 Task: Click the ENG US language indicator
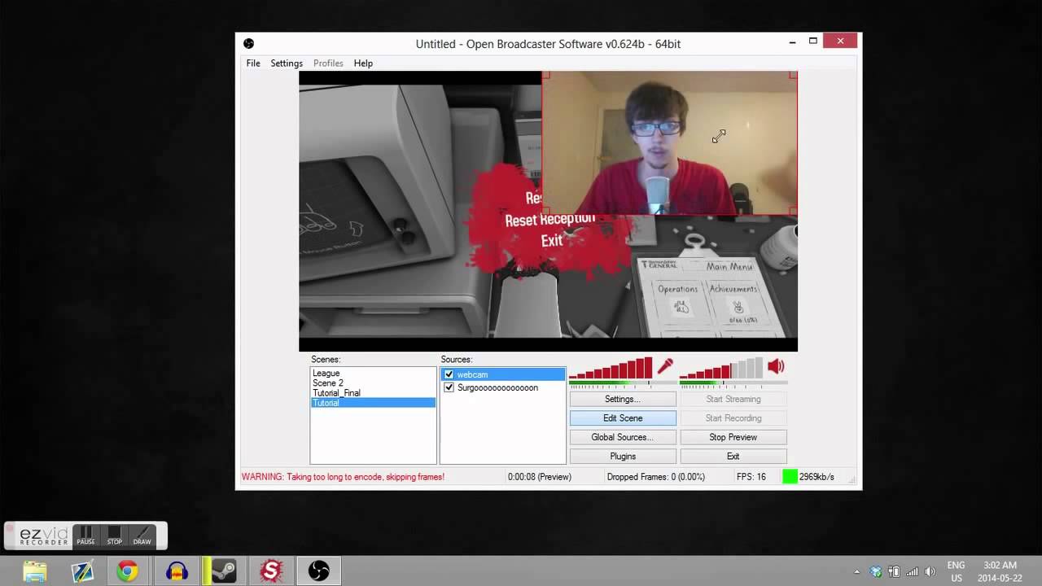pyautogui.click(x=956, y=571)
